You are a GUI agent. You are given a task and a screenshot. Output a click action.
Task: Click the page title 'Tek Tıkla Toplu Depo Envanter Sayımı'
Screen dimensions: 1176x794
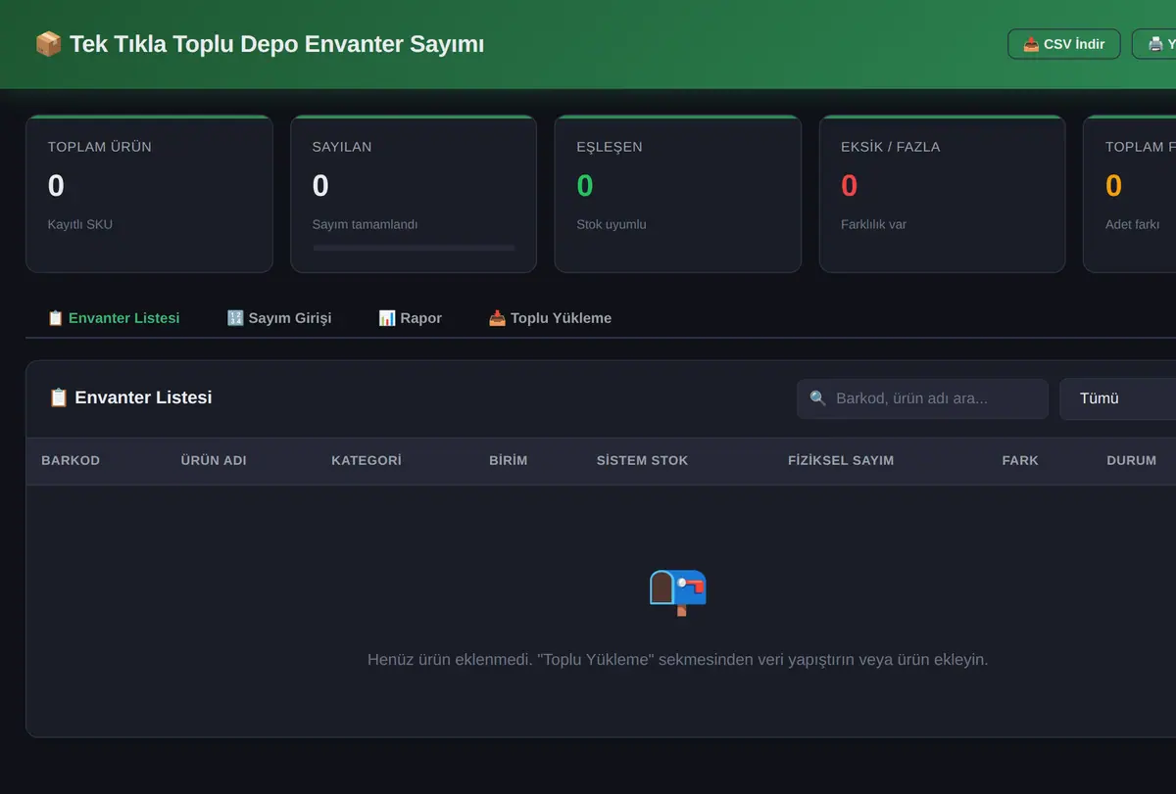[276, 44]
